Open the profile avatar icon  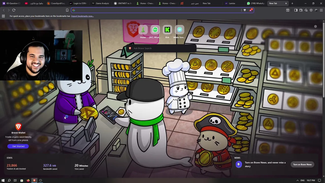tap(316, 10)
